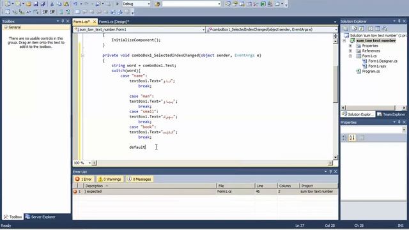This screenshot has width=409, height=230.
Task: Switch to the Form1.cs* code tab
Action: (x=81, y=22)
